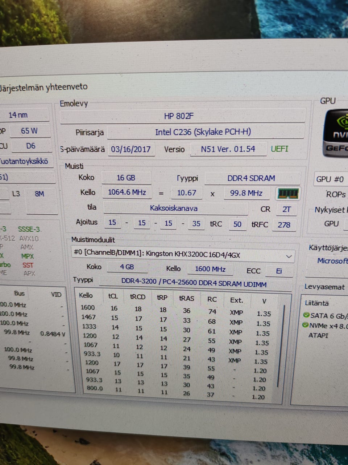Click module clock 1600 MHz
The height and width of the screenshot is (465, 348).
210,269
